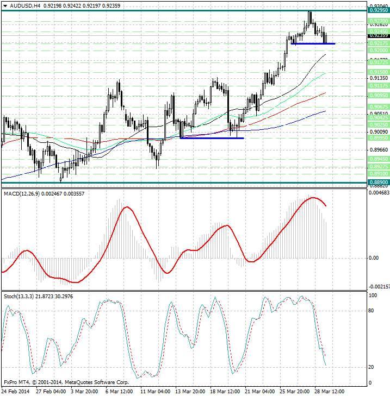Select the 28 Mar 12:00 time label
This screenshot has width=390, height=396.
[x=329, y=392]
